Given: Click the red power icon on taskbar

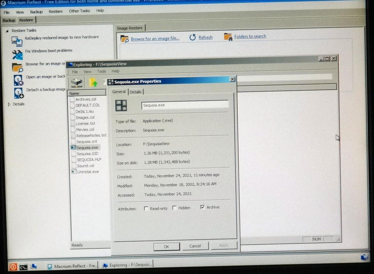Looking at the screenshot, I should tap(13, 267).
